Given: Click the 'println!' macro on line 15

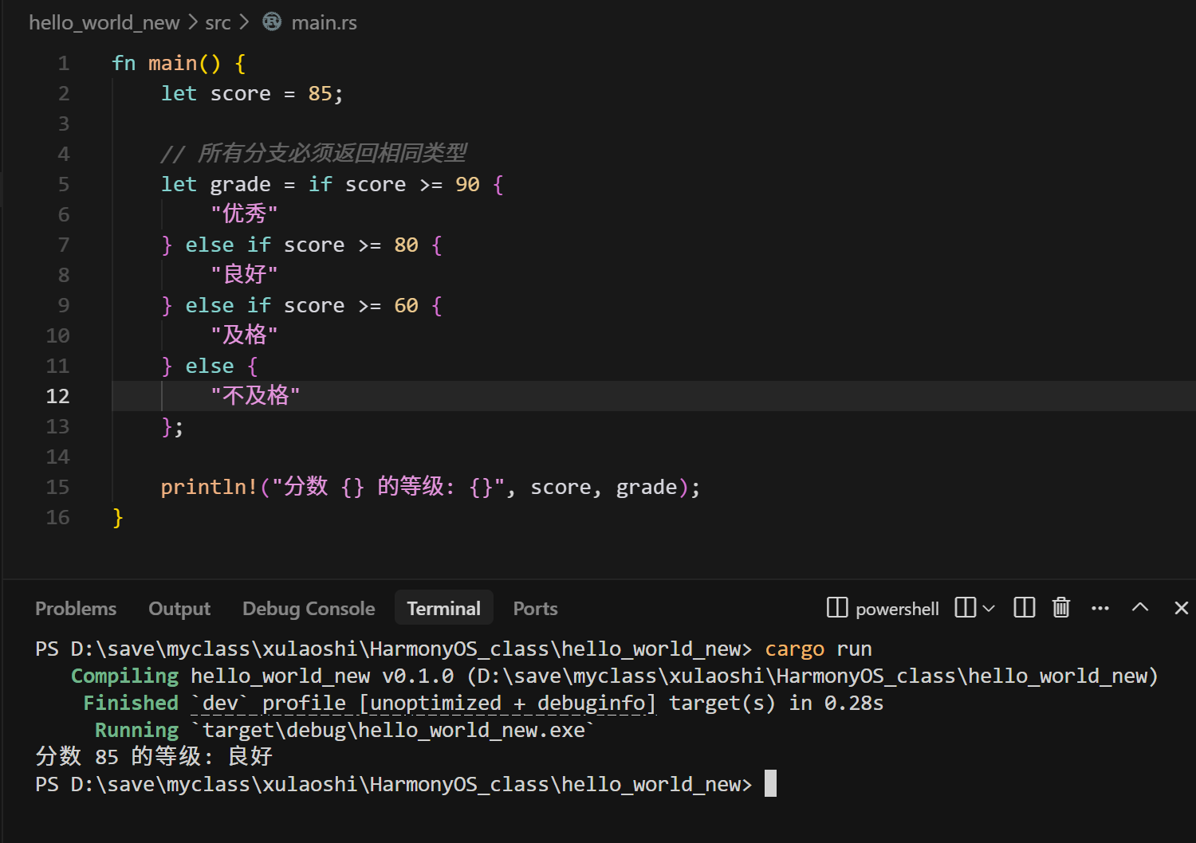Looking at the screenshot, I should [209, 487].
